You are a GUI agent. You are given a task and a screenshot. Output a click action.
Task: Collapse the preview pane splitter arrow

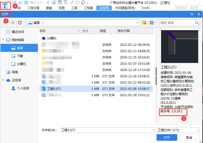point(156,76)
